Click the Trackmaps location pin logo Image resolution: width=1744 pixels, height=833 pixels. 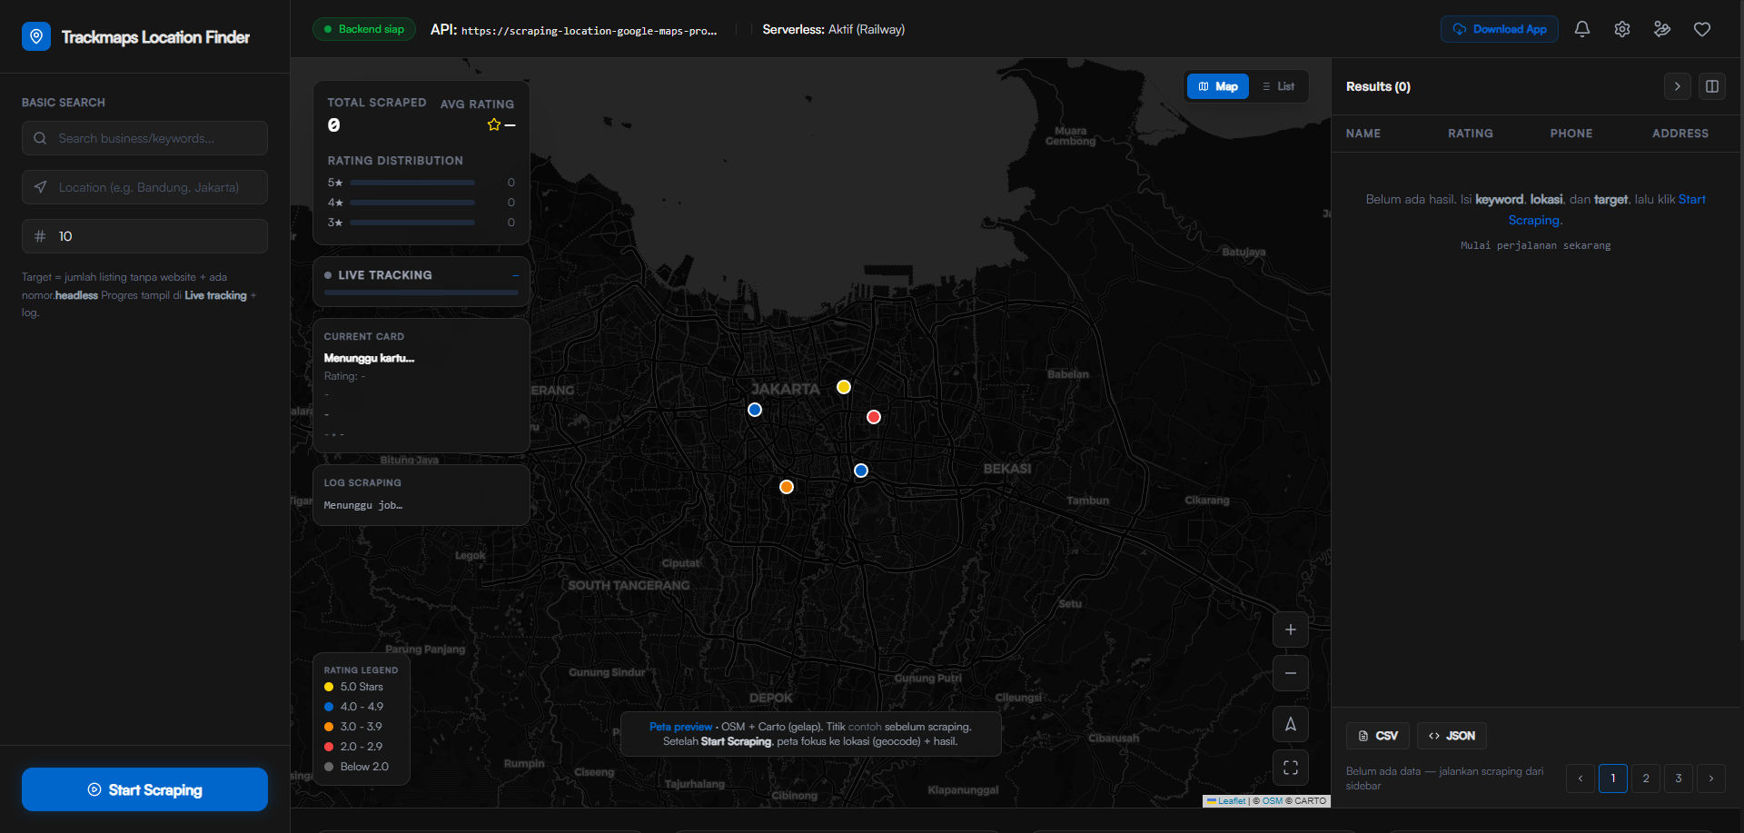pos(36,36)
